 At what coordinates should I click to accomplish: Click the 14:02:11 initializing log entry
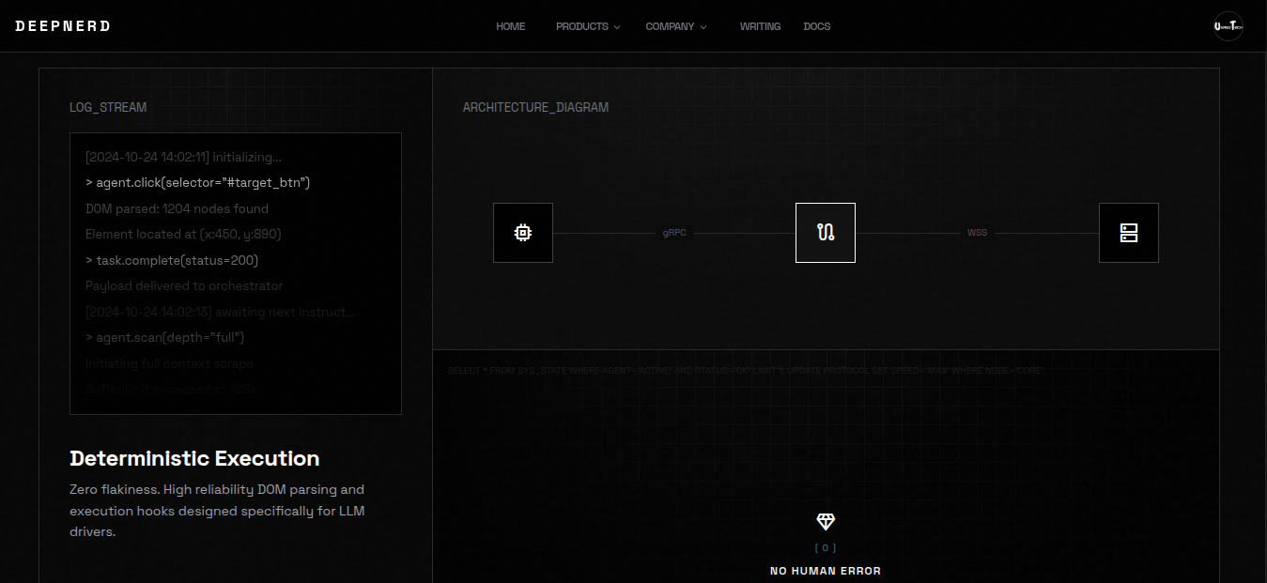point(183,157)
